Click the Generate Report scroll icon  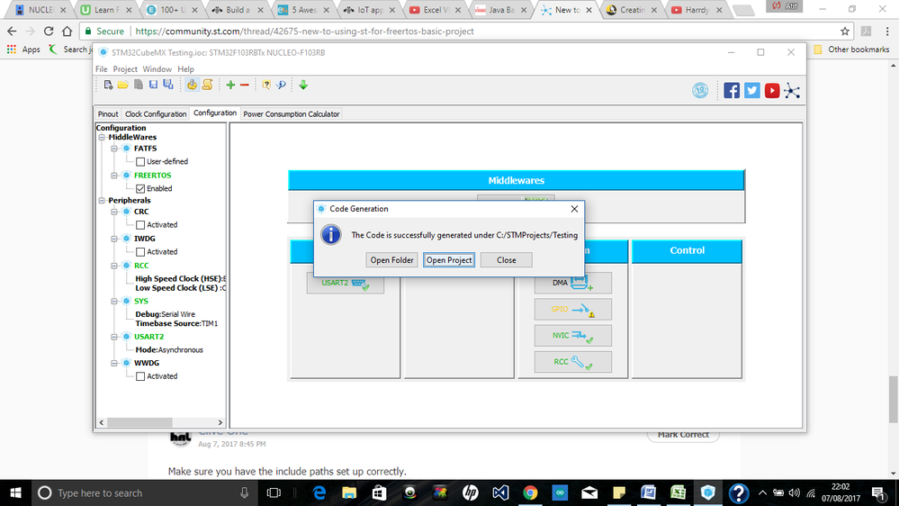207,85
